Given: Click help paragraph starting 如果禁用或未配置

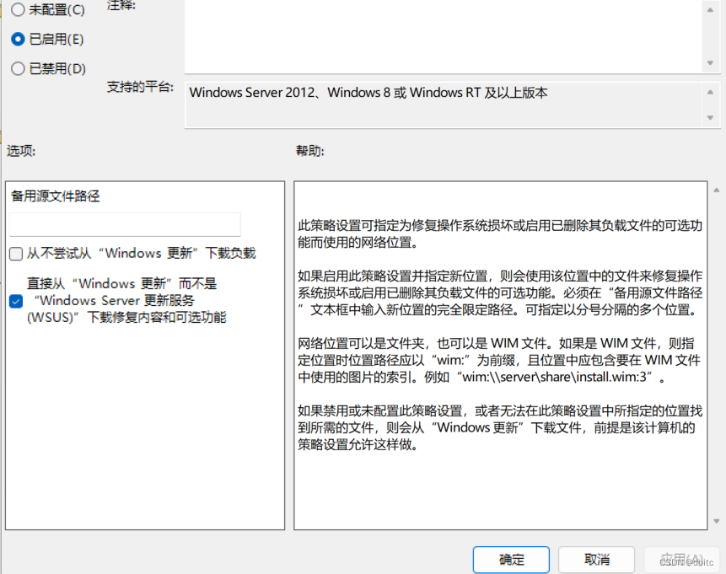Looking at the screenshot, I should coord(500,427).
